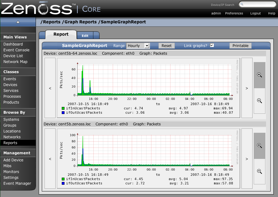Viewport: 278px width, 197px height.
Task: Click /SampleGraphReport breadcrumb
Action: coord(122,22)
